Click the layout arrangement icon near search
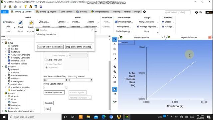The height and width of the screenshot is (120, 213). point(201,12)
